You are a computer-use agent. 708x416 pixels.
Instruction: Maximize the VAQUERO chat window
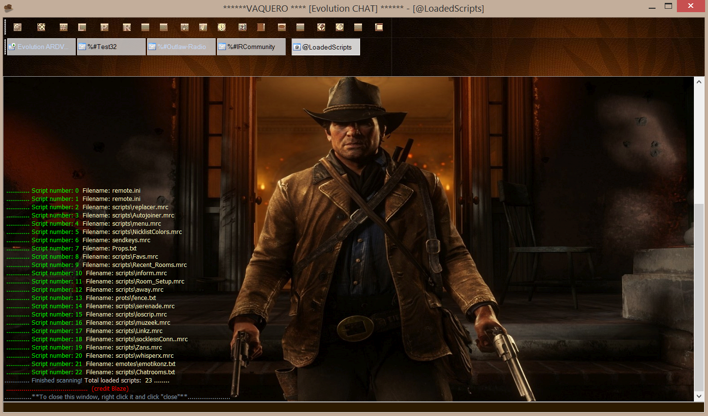pos(669,6)
